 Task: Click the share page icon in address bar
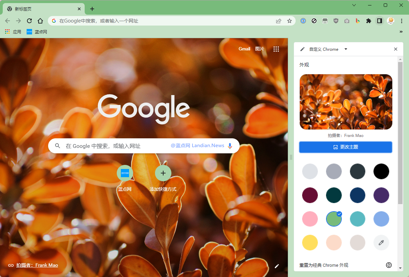tap(279, 21)
